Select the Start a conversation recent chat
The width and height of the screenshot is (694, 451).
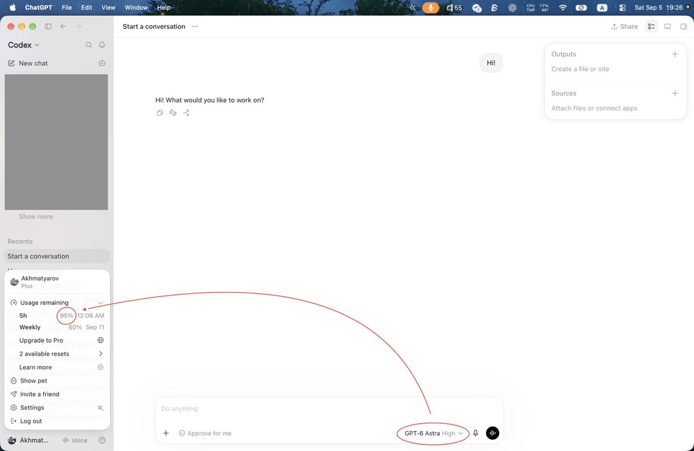[57, 256]
